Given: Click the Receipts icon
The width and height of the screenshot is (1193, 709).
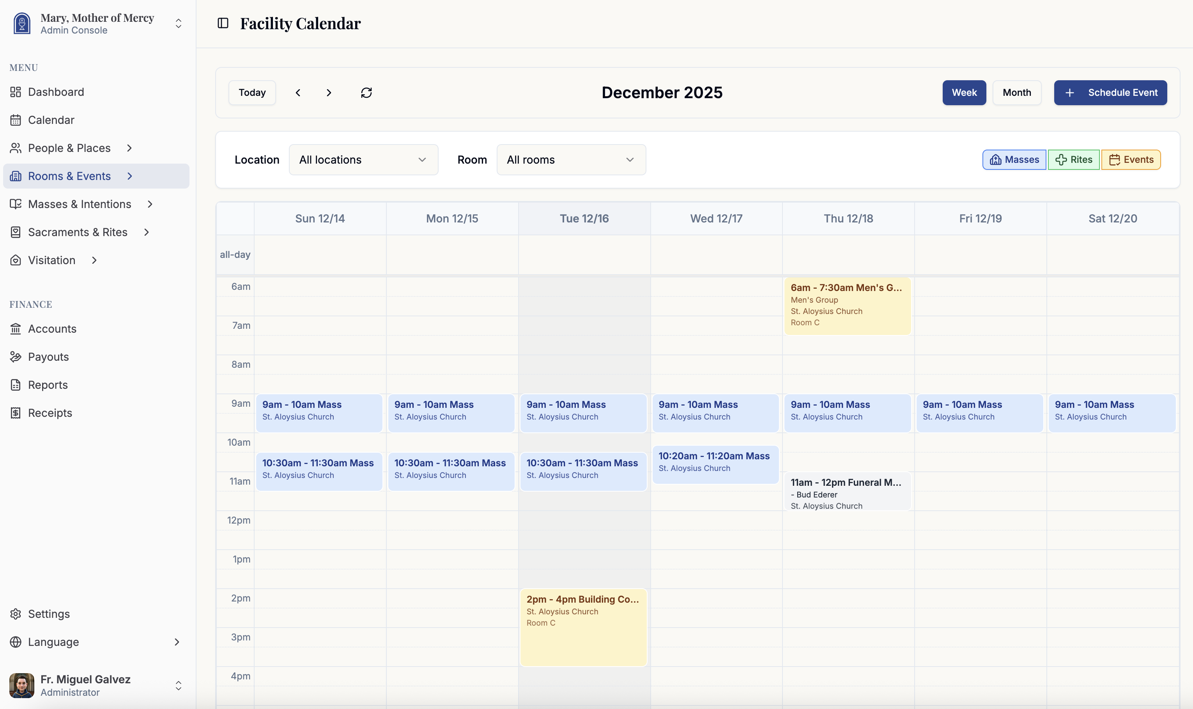Looking at the screenshot, I should pos(16,413).
